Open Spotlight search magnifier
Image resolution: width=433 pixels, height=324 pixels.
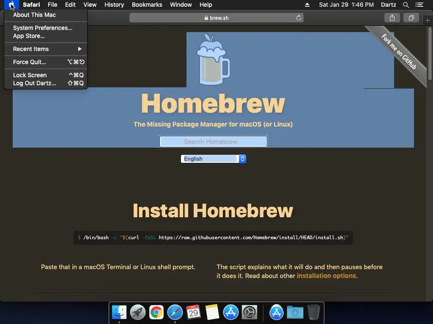pyautogui.click(x=406, y=5)
